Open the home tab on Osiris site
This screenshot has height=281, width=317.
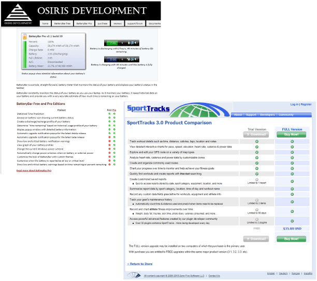click(45, 23)
